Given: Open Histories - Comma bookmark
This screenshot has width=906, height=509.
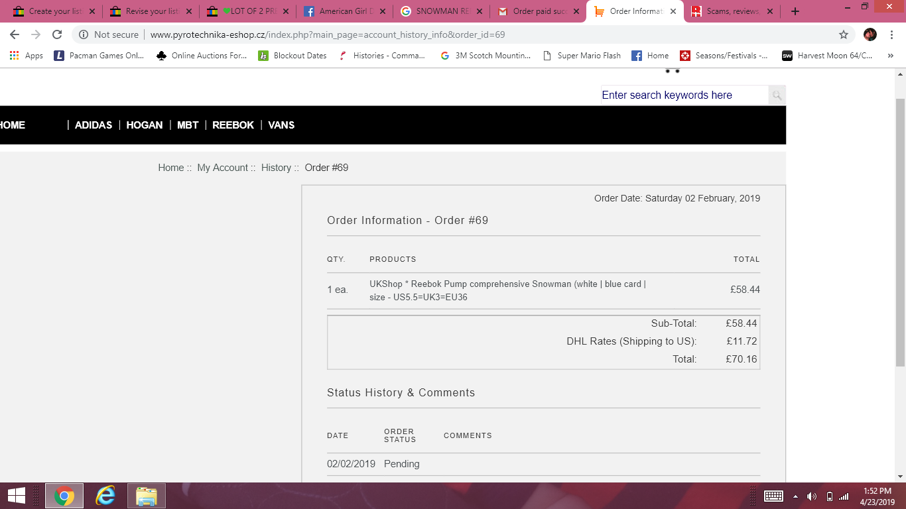Looking at the screenshot, I should pos(381,56).
